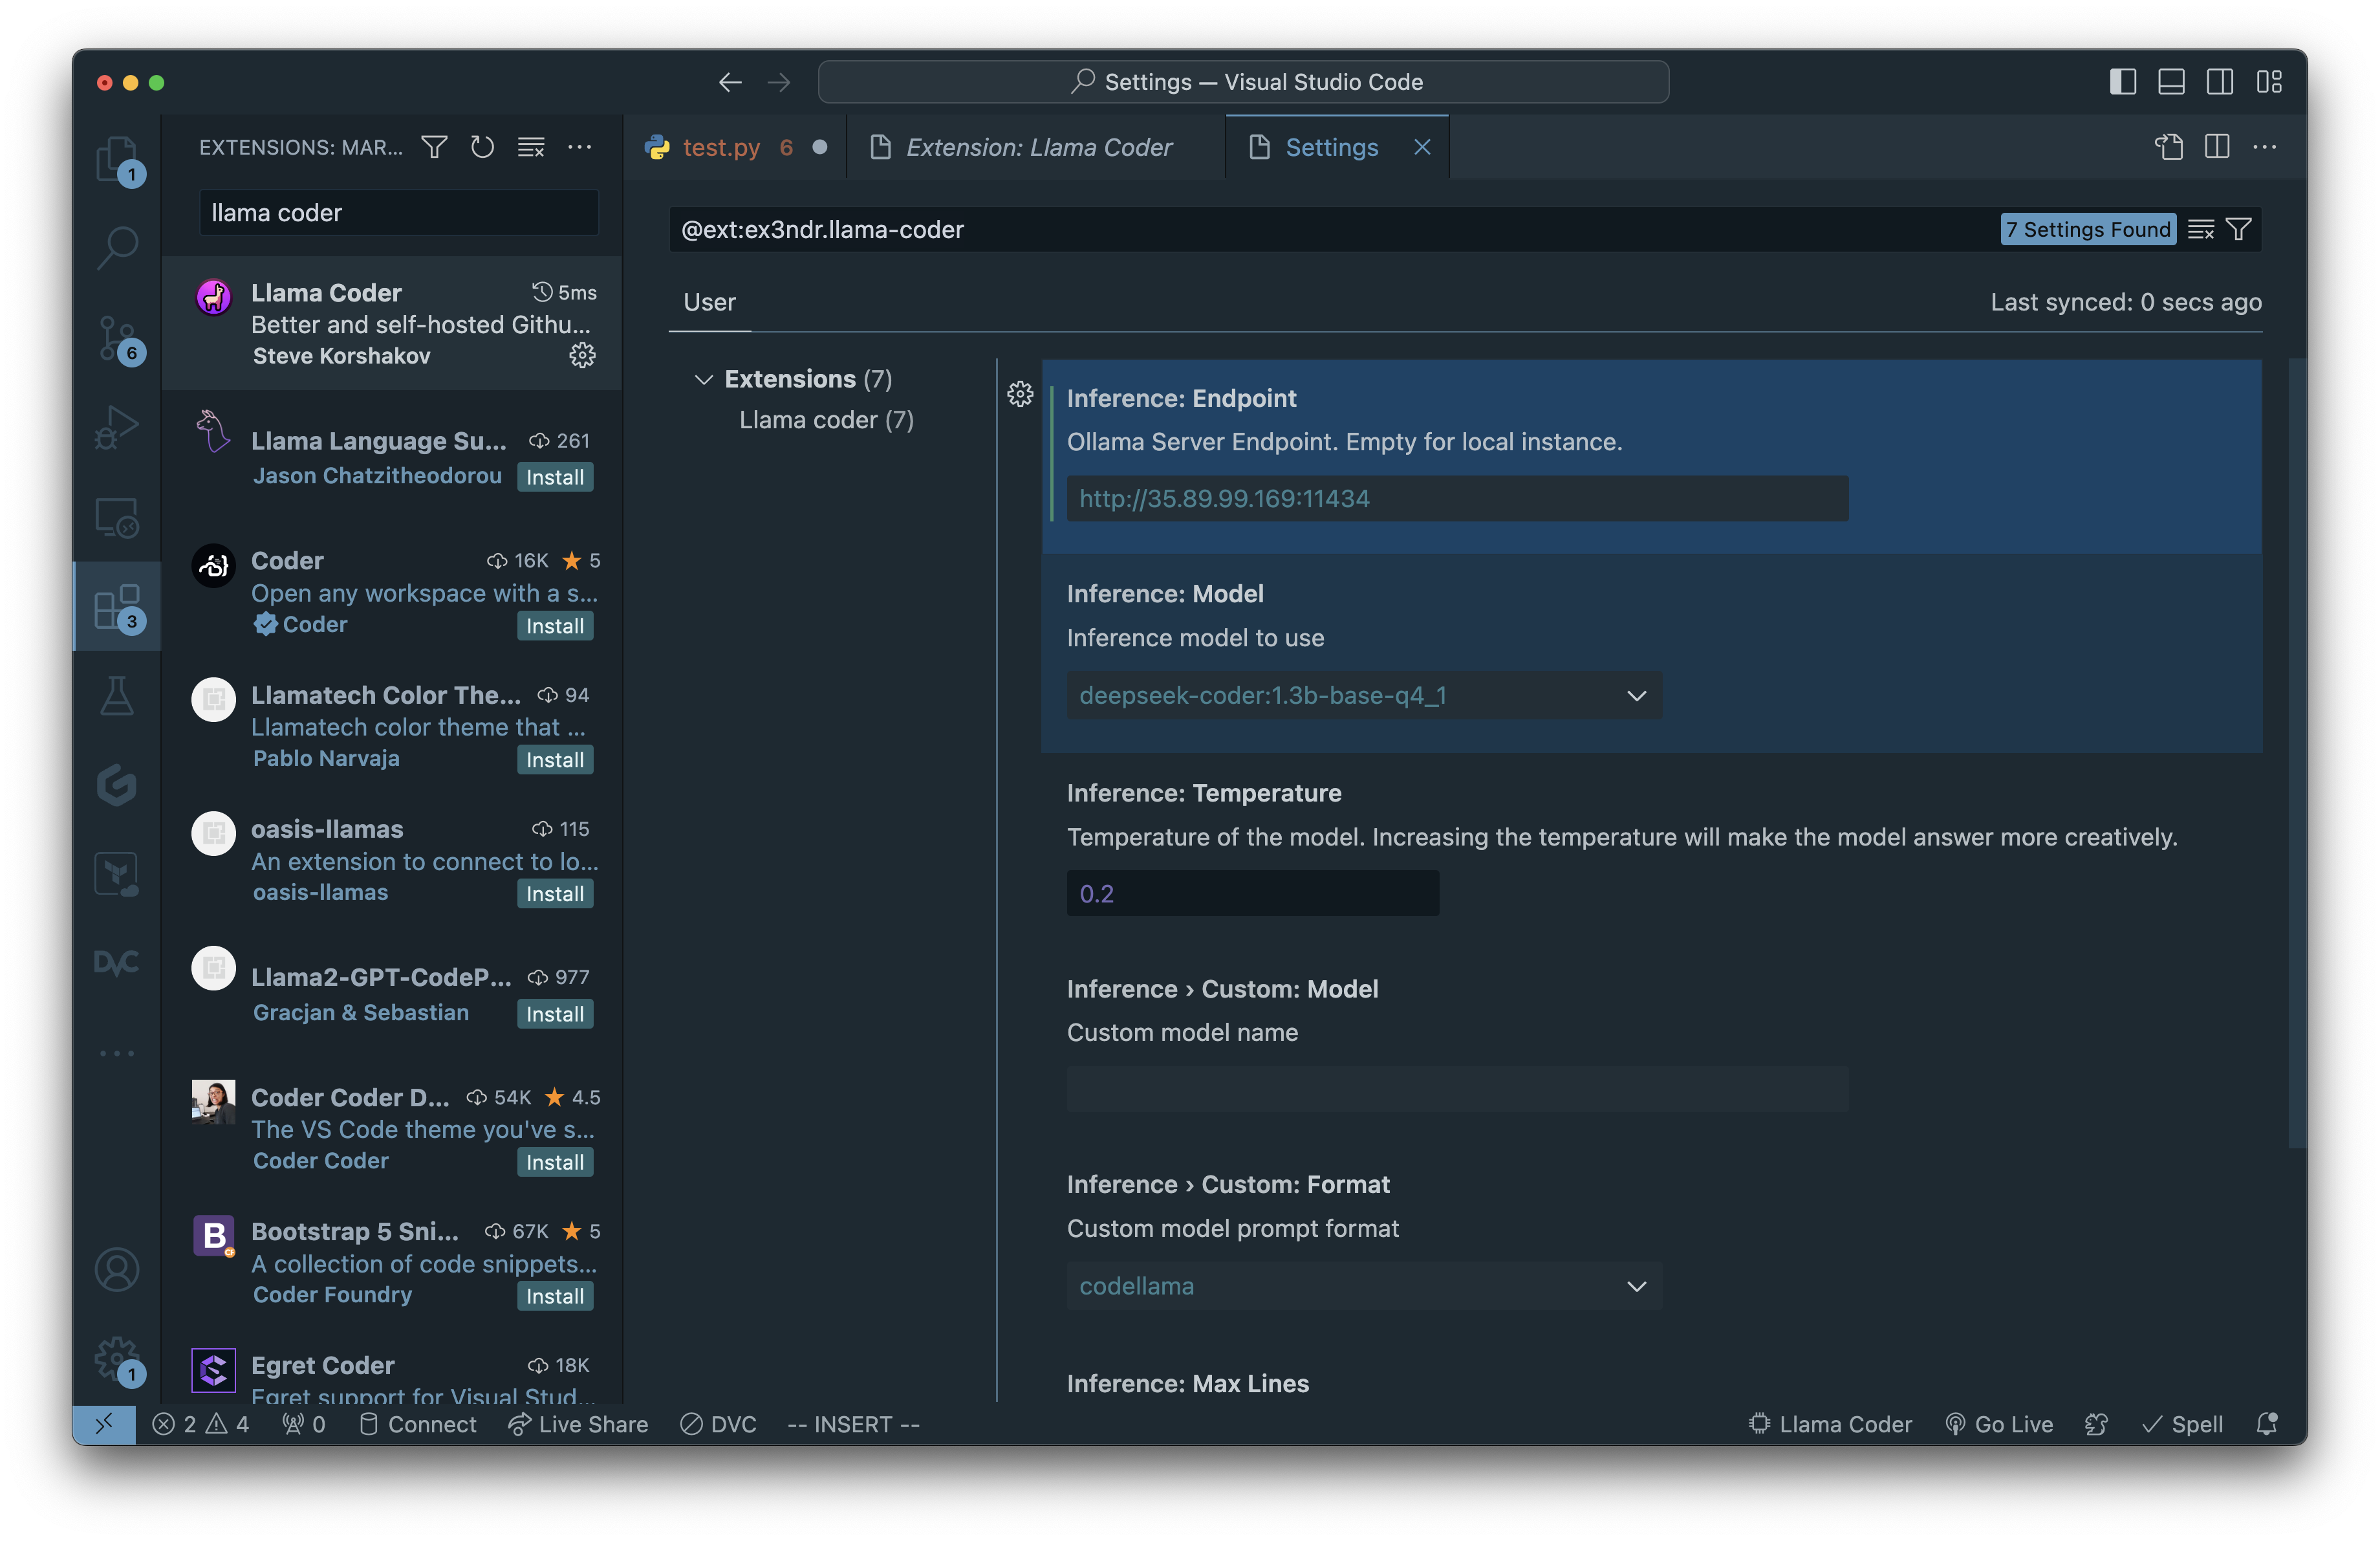Collapse the Extensions (7) tree group
Viewport: 2380px width, 1541px height.
pos(704,380)
